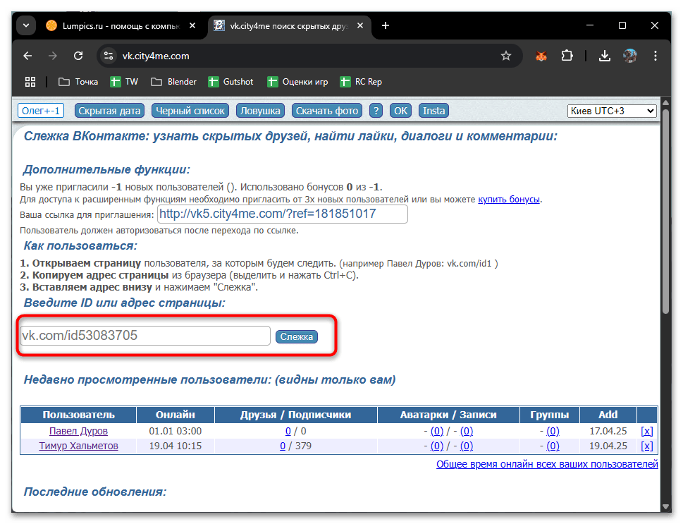Click the invitation link field
This screenshot has width=683, height=524.
point(282,214)
